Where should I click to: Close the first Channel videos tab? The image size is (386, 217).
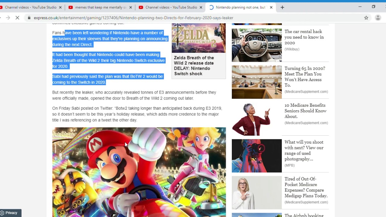click(x=60, y=7)
